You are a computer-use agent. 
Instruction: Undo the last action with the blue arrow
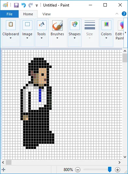(24, 5)
